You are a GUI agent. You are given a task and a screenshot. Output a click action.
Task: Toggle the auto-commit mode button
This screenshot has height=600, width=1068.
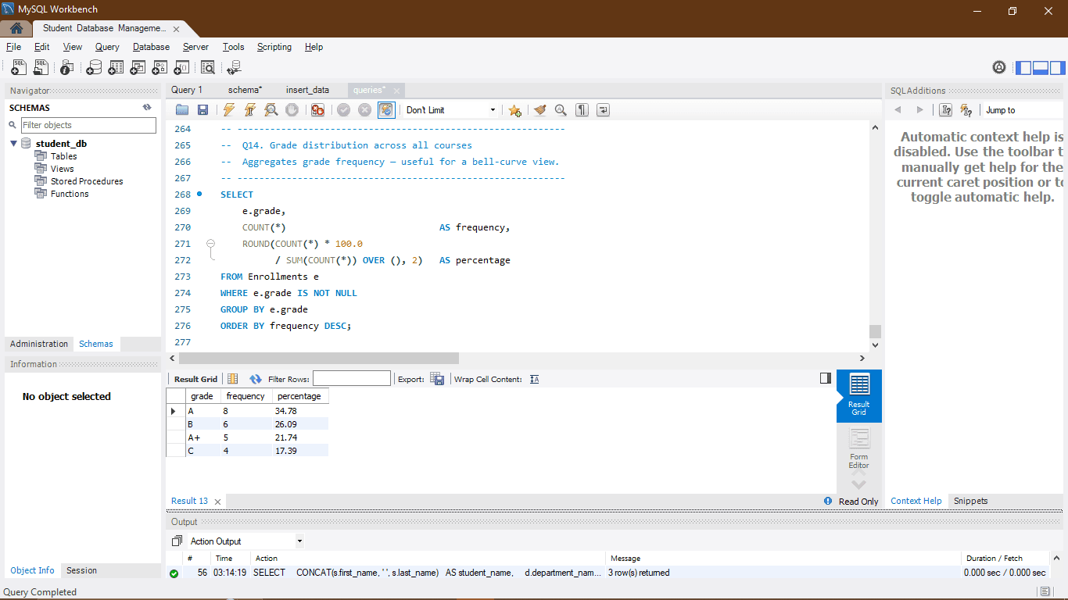tap(386, 110)
